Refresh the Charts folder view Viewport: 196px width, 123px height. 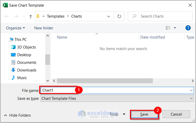(x=120, y=16)
